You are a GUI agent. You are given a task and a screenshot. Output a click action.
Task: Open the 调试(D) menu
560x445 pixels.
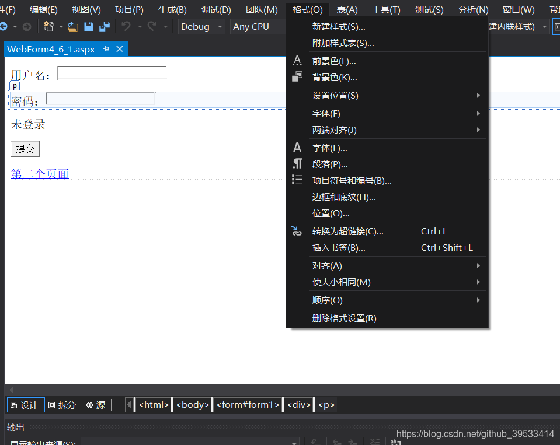point(216,10)
